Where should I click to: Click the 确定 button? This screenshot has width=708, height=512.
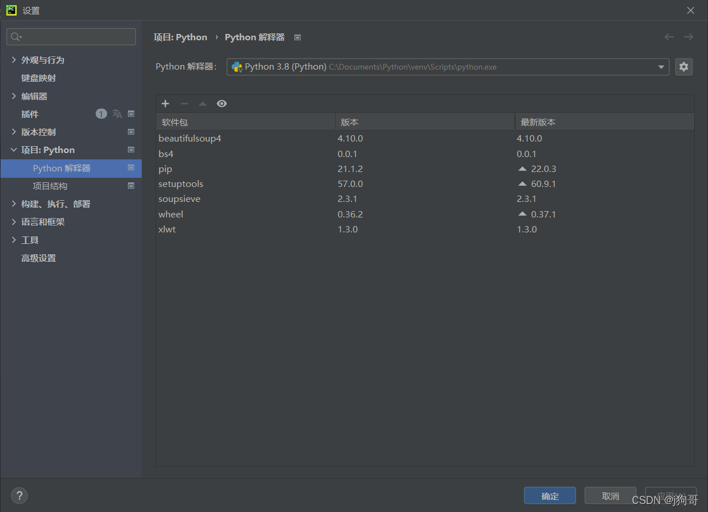[x=550, y=496]
